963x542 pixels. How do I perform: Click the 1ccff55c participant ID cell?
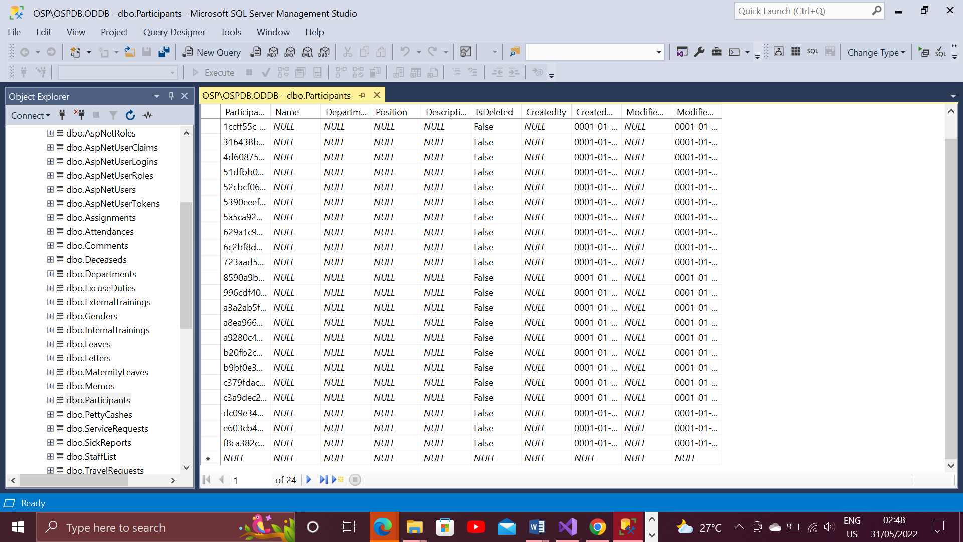click(x=245, y=127)
